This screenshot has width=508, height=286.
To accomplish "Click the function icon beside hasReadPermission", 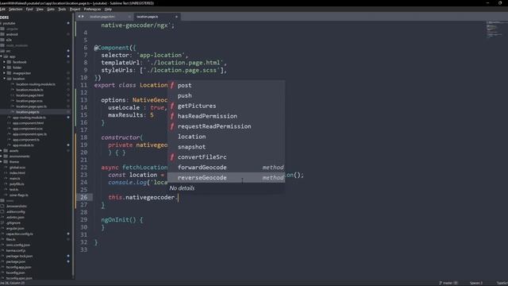I will click(x=172, y=116).
